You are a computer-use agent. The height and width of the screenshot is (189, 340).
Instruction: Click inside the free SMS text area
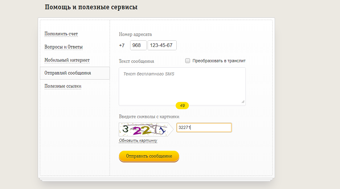(x=182, y=87)
